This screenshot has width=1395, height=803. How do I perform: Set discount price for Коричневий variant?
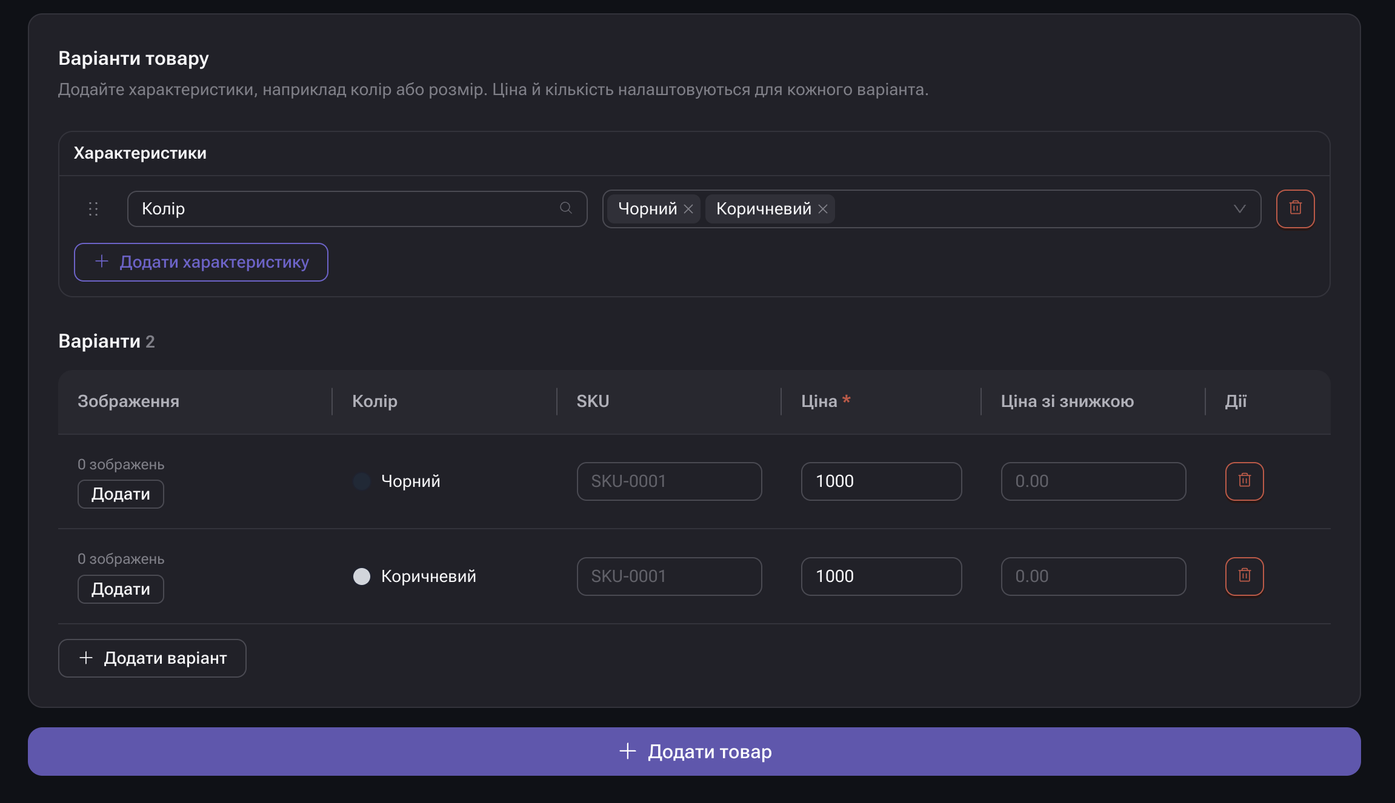coord(1093,577)
